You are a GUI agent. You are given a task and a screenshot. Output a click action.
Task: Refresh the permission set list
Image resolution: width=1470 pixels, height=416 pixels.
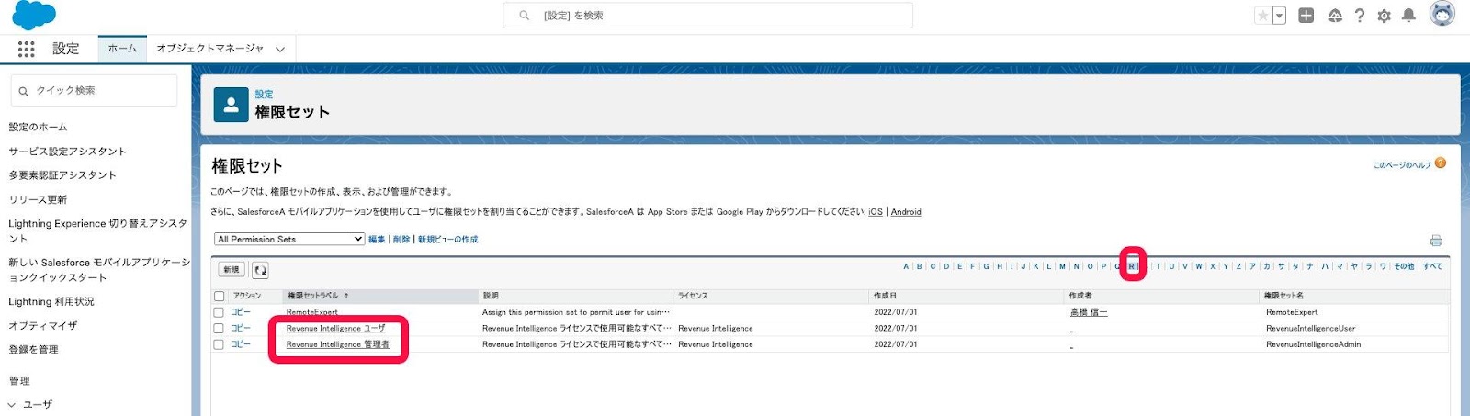[260, 270]
